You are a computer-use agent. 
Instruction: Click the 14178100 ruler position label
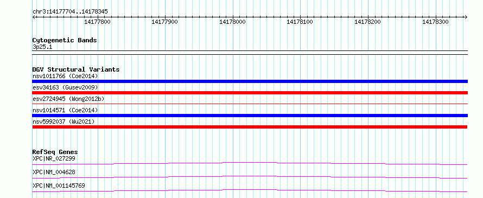[300, 22]
